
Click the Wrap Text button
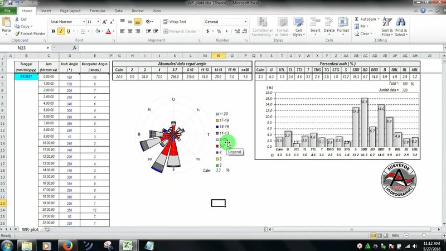174,22
